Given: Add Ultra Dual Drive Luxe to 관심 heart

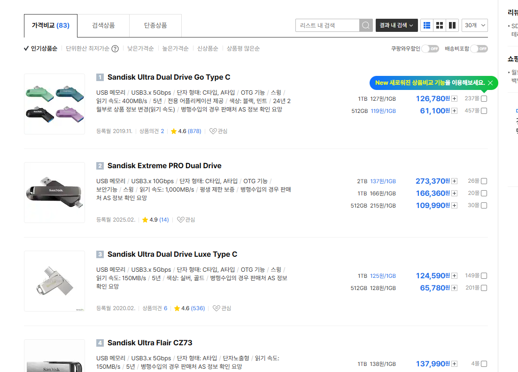Looking at the screenshot, I should [222, 308].
